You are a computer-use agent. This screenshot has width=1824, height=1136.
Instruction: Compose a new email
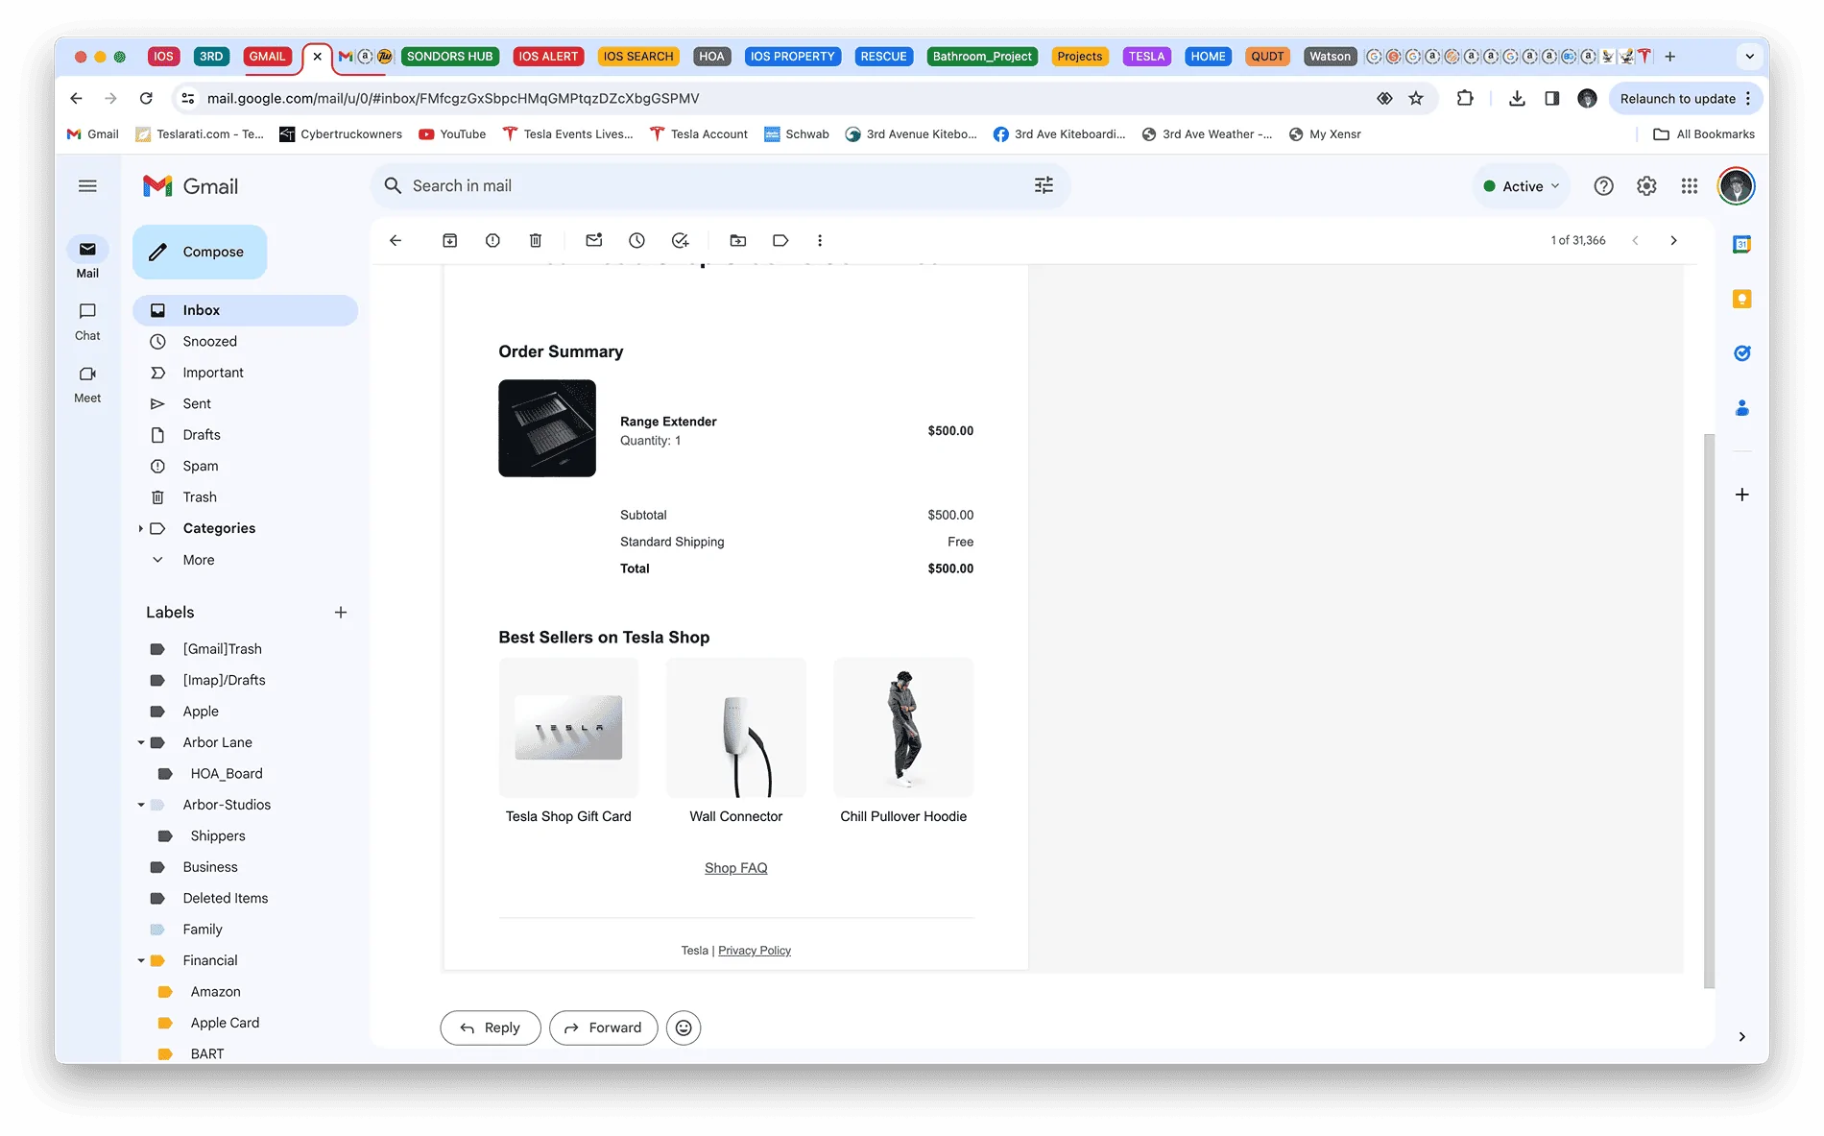click(x=200, y=252)
